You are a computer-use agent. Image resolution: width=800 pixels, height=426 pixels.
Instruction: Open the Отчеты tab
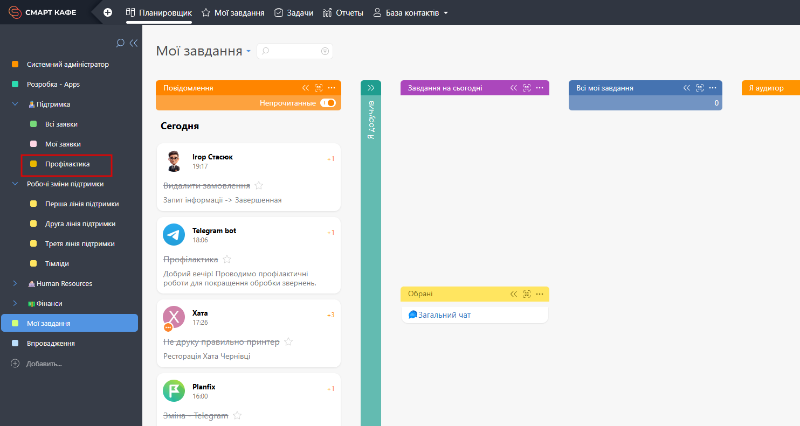pos(343,12)
